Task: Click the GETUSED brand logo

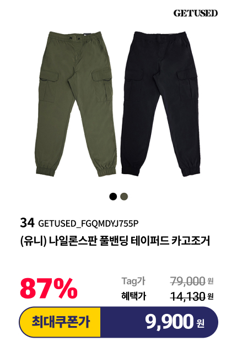Action: pos(195,13)
